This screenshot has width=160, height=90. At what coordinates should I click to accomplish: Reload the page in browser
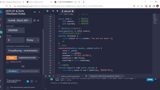point(6,6)
